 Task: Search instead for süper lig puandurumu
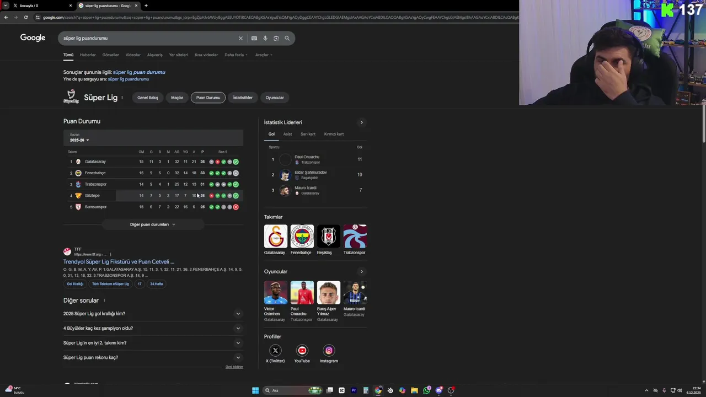point(129,79)
